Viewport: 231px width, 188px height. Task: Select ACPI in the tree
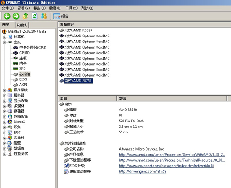[23, 85]
